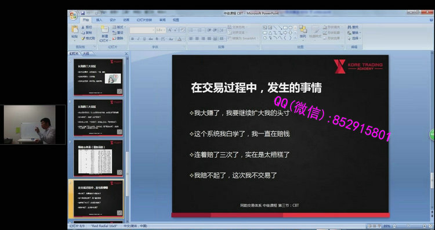Click the Format Painter (格式刷) brush

pos(88,38)
